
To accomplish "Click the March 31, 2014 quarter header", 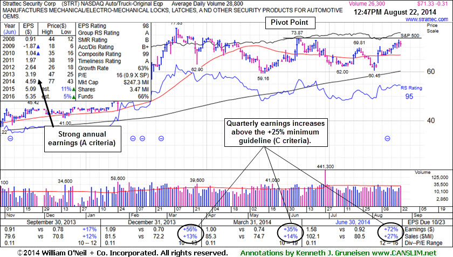I will [252, 222].
